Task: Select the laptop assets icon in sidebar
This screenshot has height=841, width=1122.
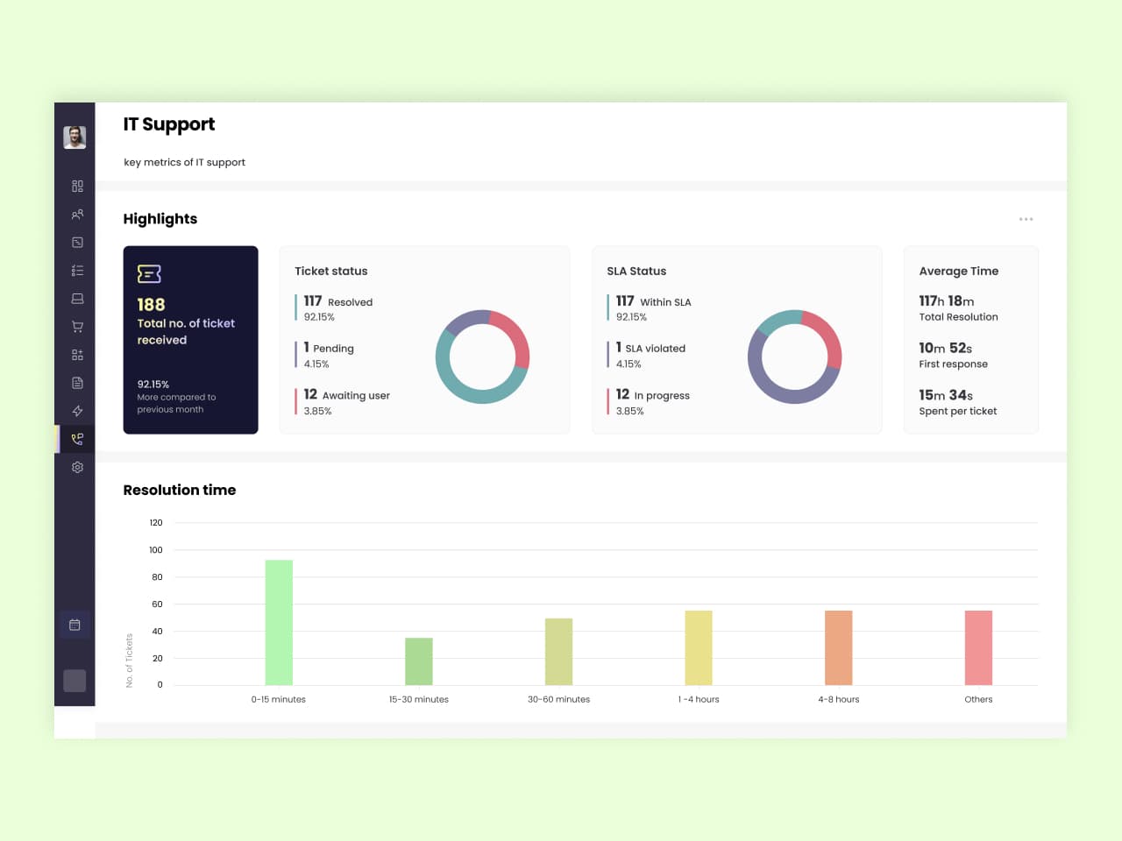Action: pos(77,299)
